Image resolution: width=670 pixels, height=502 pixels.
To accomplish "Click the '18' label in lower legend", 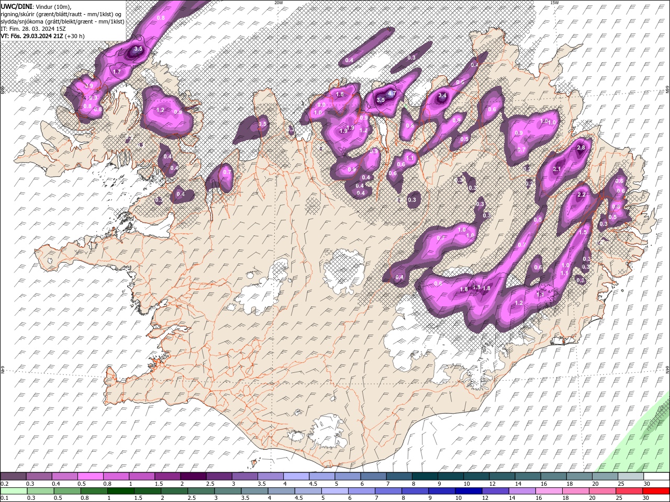I will coord(565,498).
